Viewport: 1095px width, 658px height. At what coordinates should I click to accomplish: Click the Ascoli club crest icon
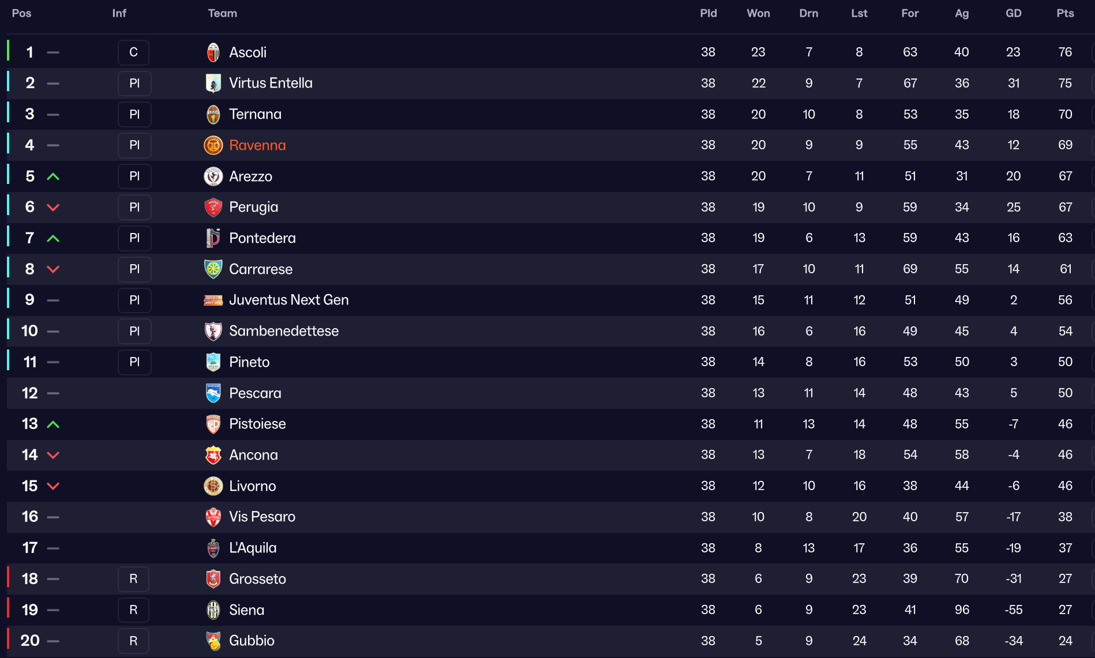pos(213,52)
